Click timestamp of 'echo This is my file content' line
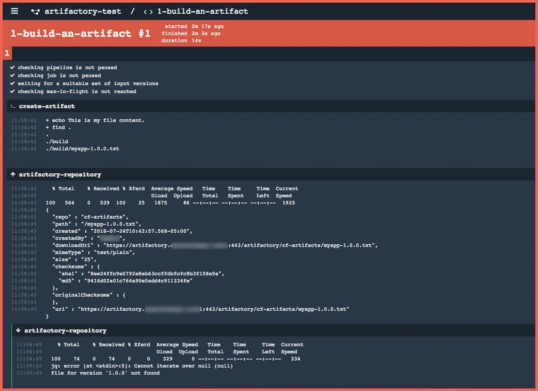Screen dimensions: 538x391 [24, 121]
